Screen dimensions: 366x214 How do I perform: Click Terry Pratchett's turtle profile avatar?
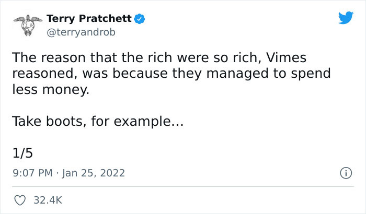tap(27, 25)
